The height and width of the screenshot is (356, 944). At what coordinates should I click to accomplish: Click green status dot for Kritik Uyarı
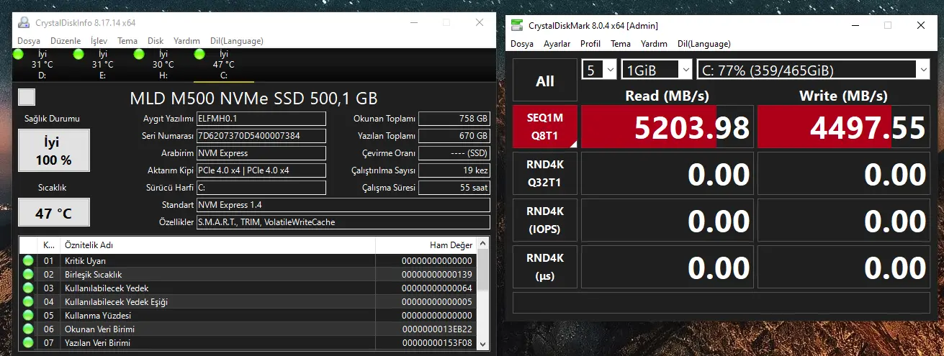point(28,260)
